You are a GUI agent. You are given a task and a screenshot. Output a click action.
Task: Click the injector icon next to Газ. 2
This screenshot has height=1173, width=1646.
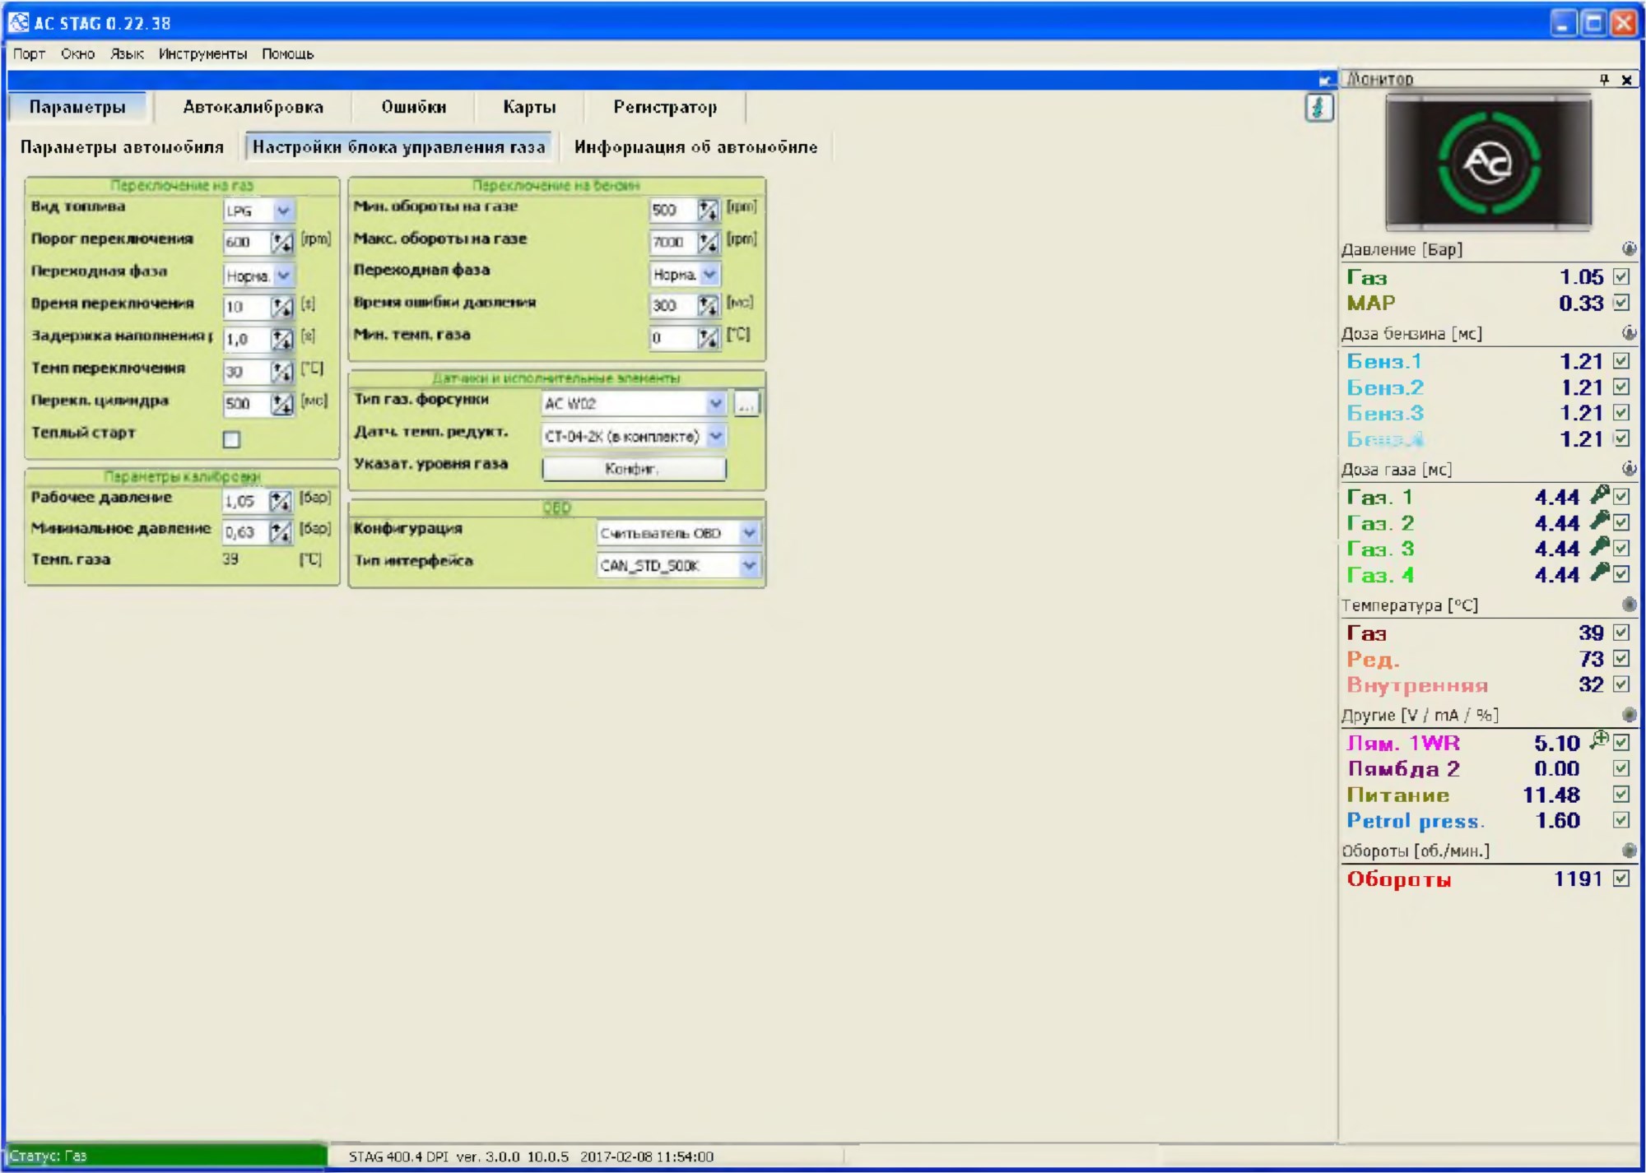(x=1599, y=521)
